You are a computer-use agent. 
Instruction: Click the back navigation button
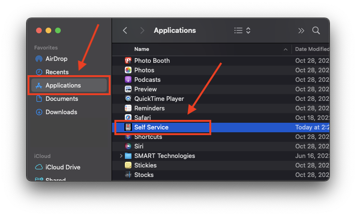tap(125, 30)
